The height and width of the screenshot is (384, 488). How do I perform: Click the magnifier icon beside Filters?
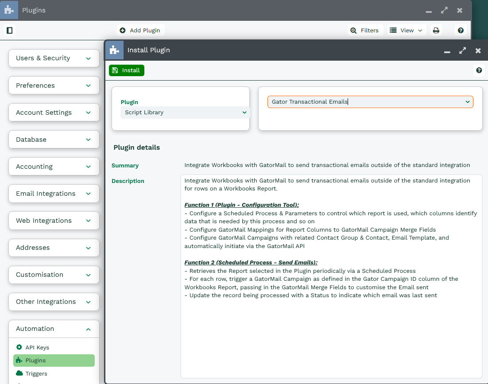click(x=353, y=31)
